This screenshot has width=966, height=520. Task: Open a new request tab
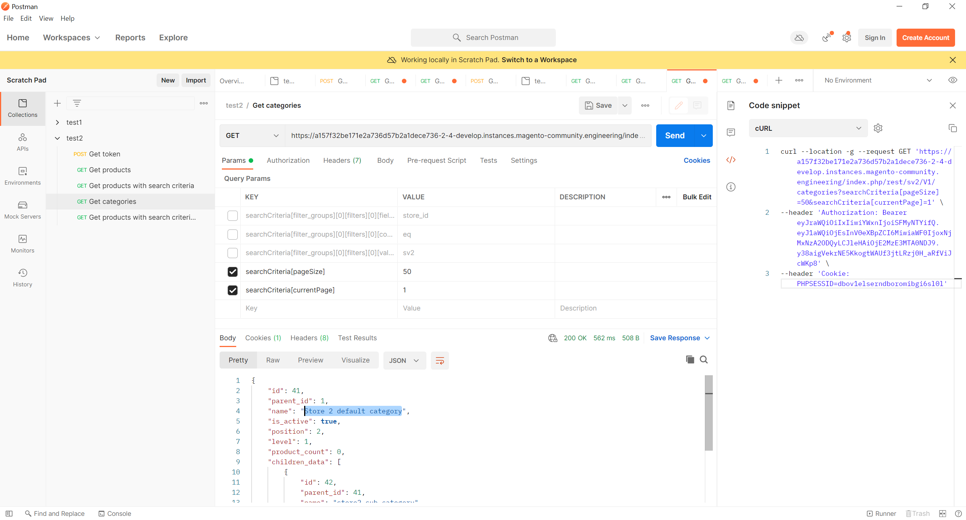click(779, 80)
